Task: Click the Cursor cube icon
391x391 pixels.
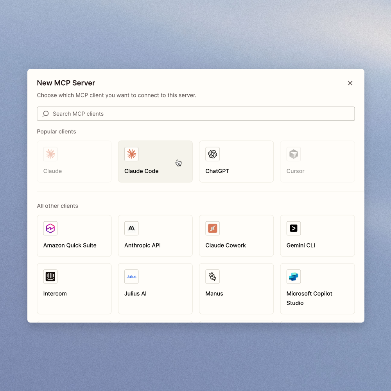Action: (294, 154)
